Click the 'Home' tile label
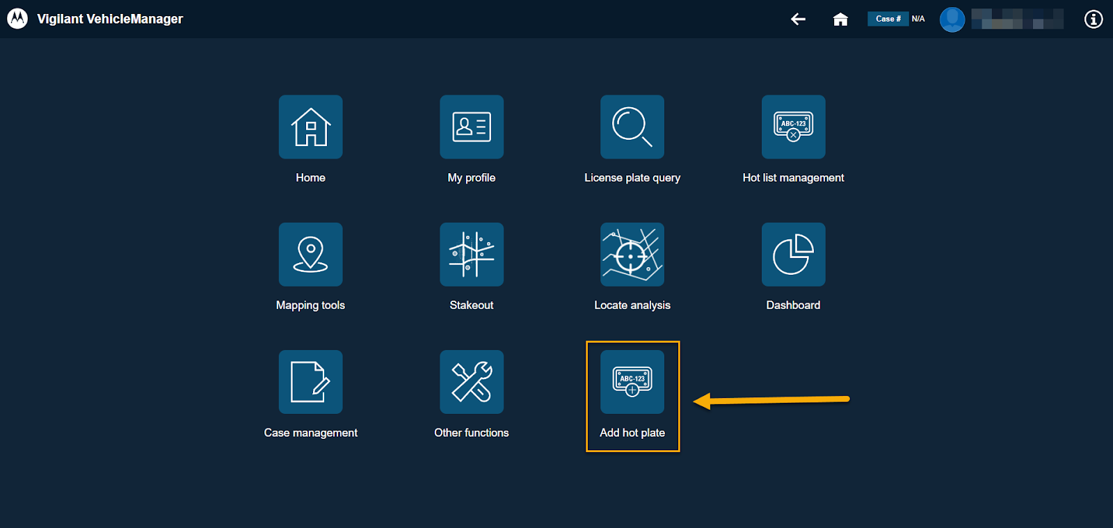1113x528 pixels. pyautogui.click(x=310, y=177)
